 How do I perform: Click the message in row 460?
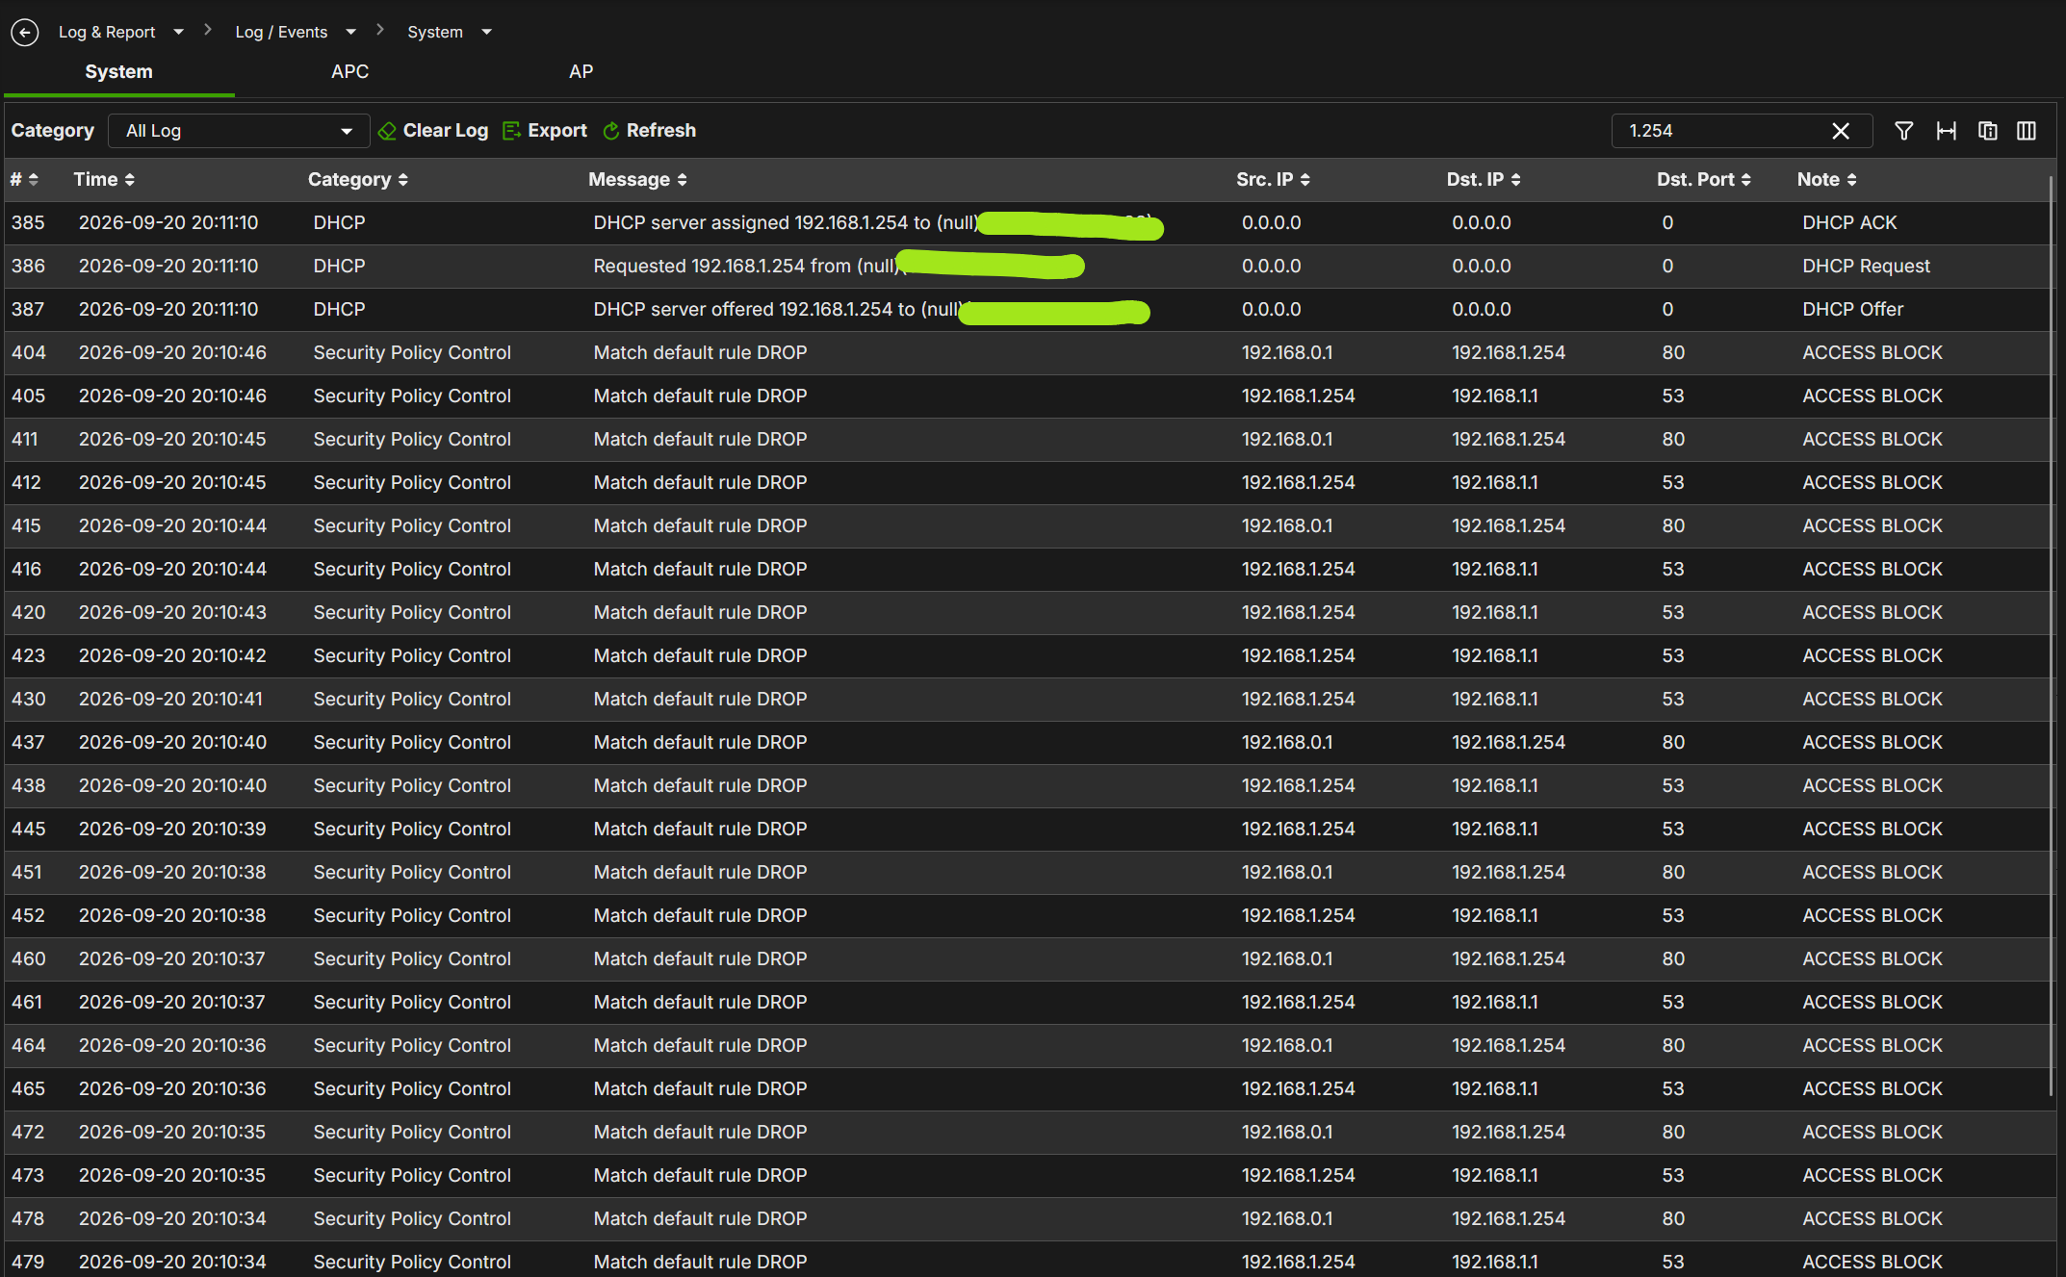click(x=700, y=959)
